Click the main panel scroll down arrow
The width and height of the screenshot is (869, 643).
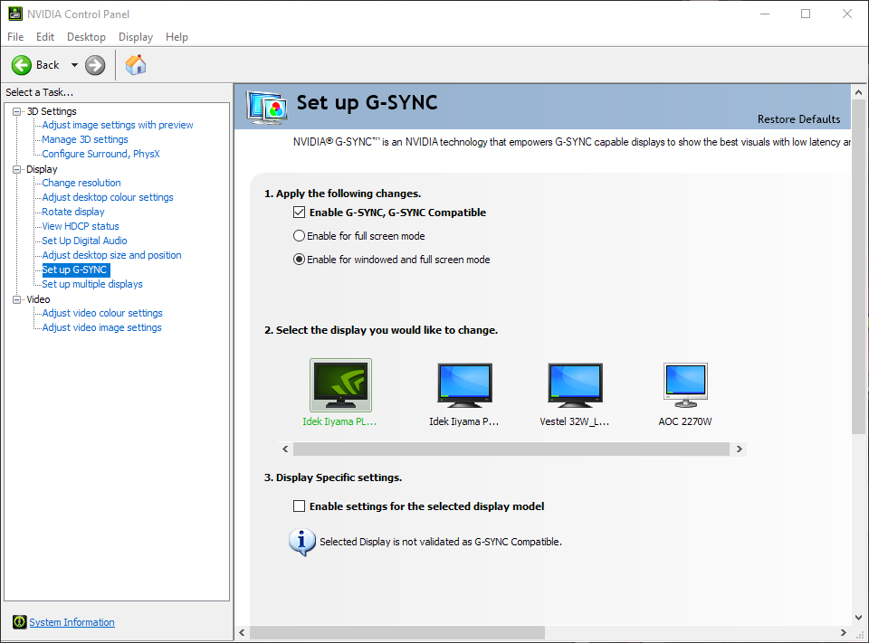pos(858,617)
